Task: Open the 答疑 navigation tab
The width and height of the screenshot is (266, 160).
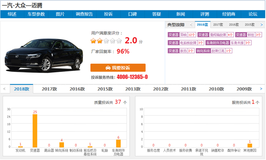Action: (x=157, y=14)
